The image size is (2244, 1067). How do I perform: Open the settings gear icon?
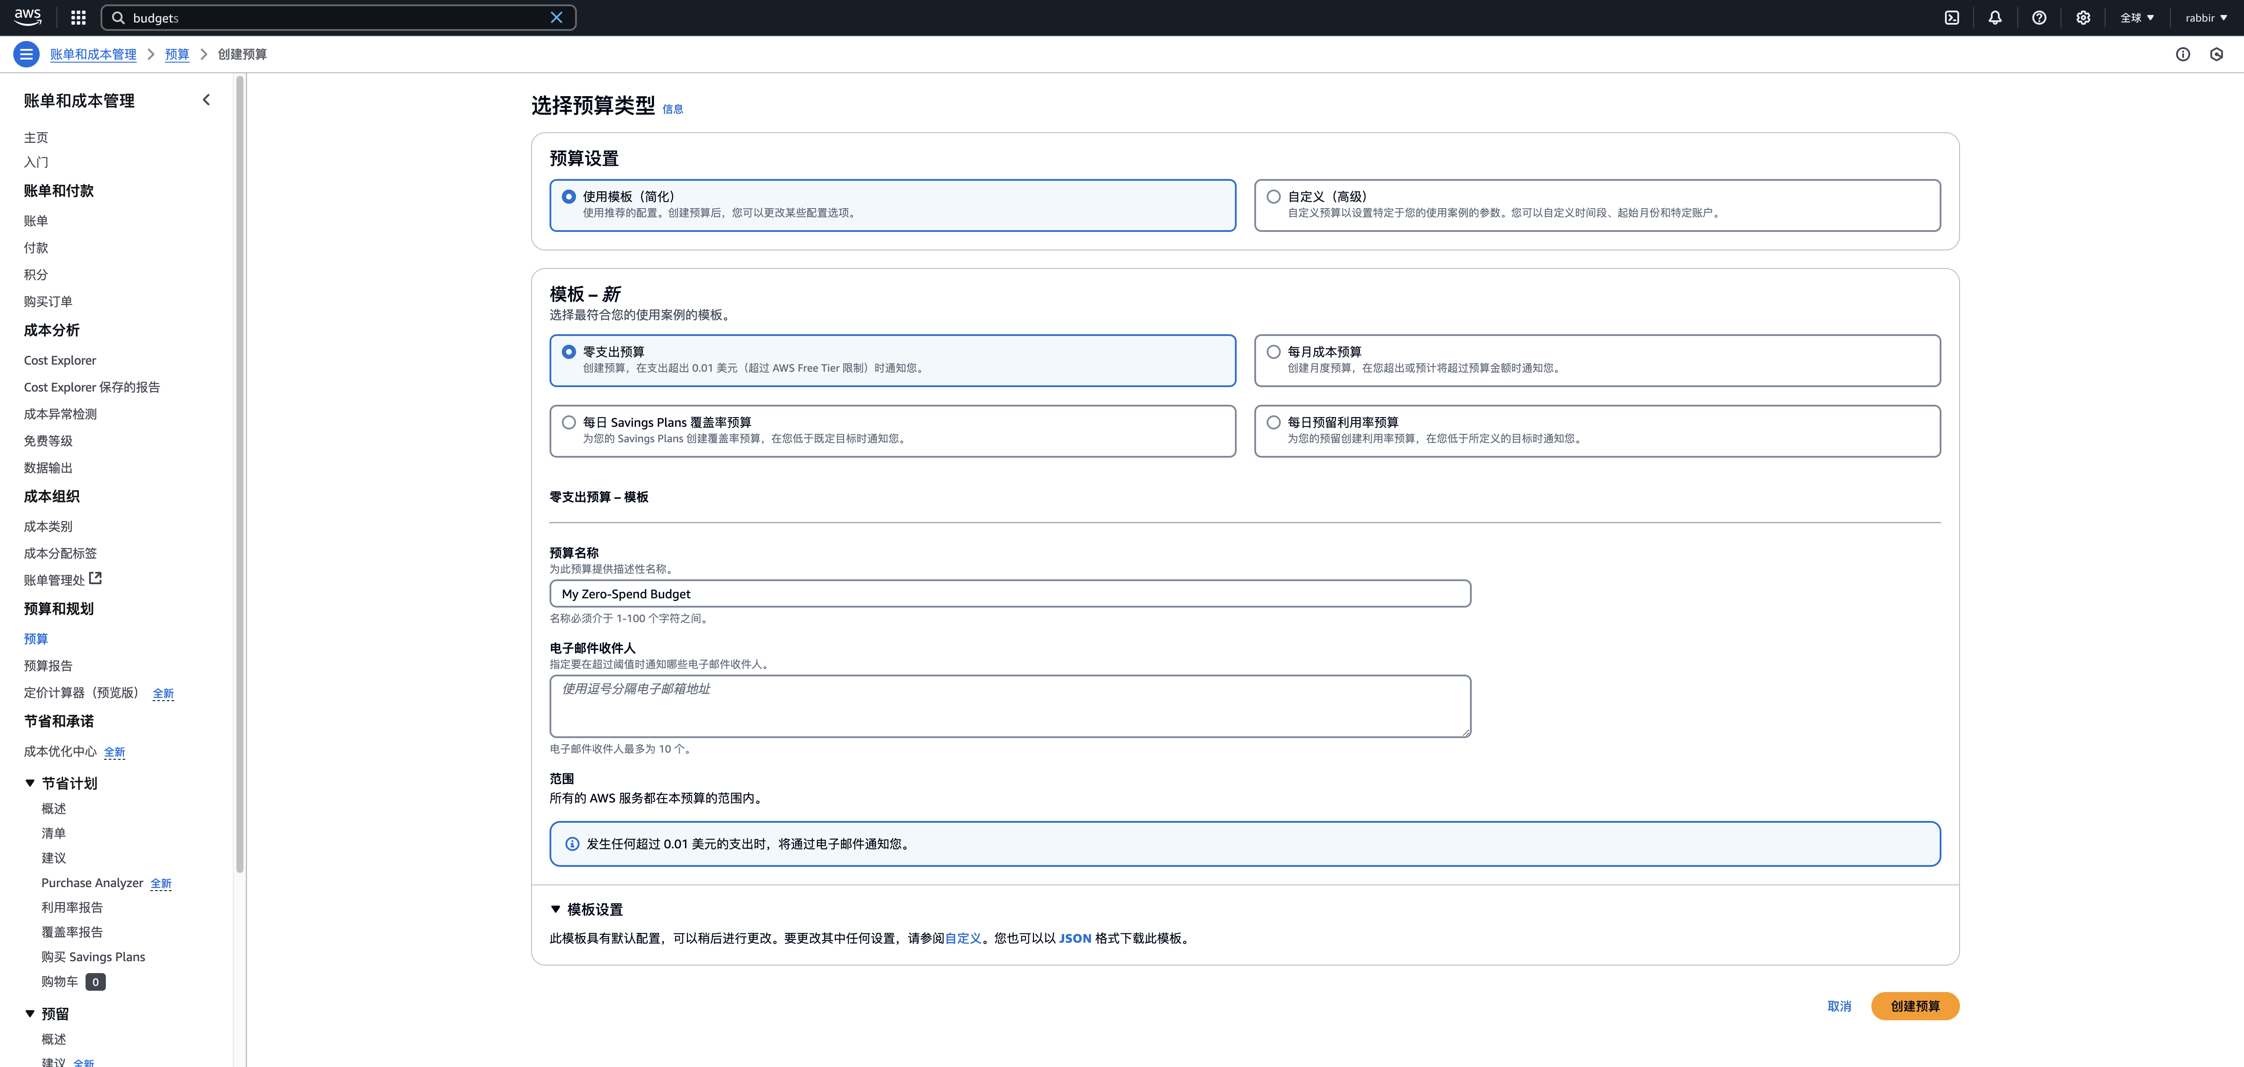coord(2083,18)
